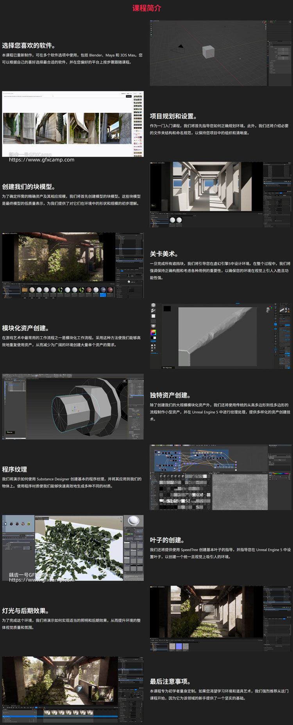Screen dimensions: 293x725
Task: Click the black and white color swap swatch
Action: click(154, 338)
